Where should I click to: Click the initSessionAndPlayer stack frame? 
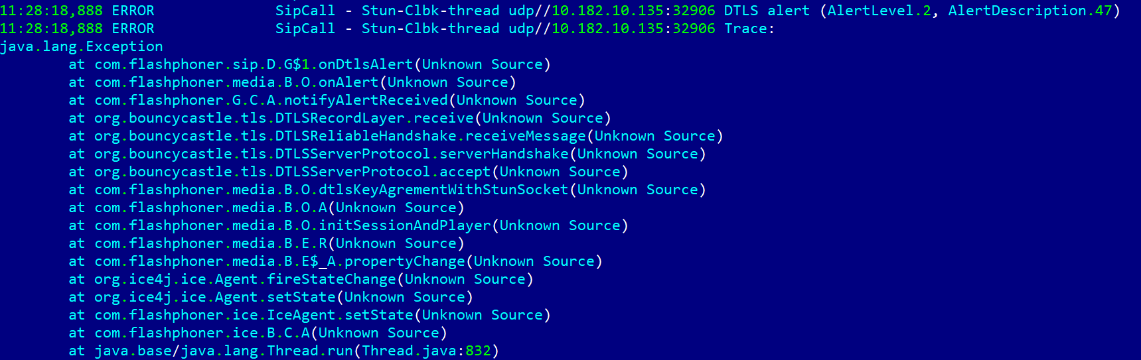[404, 225]
